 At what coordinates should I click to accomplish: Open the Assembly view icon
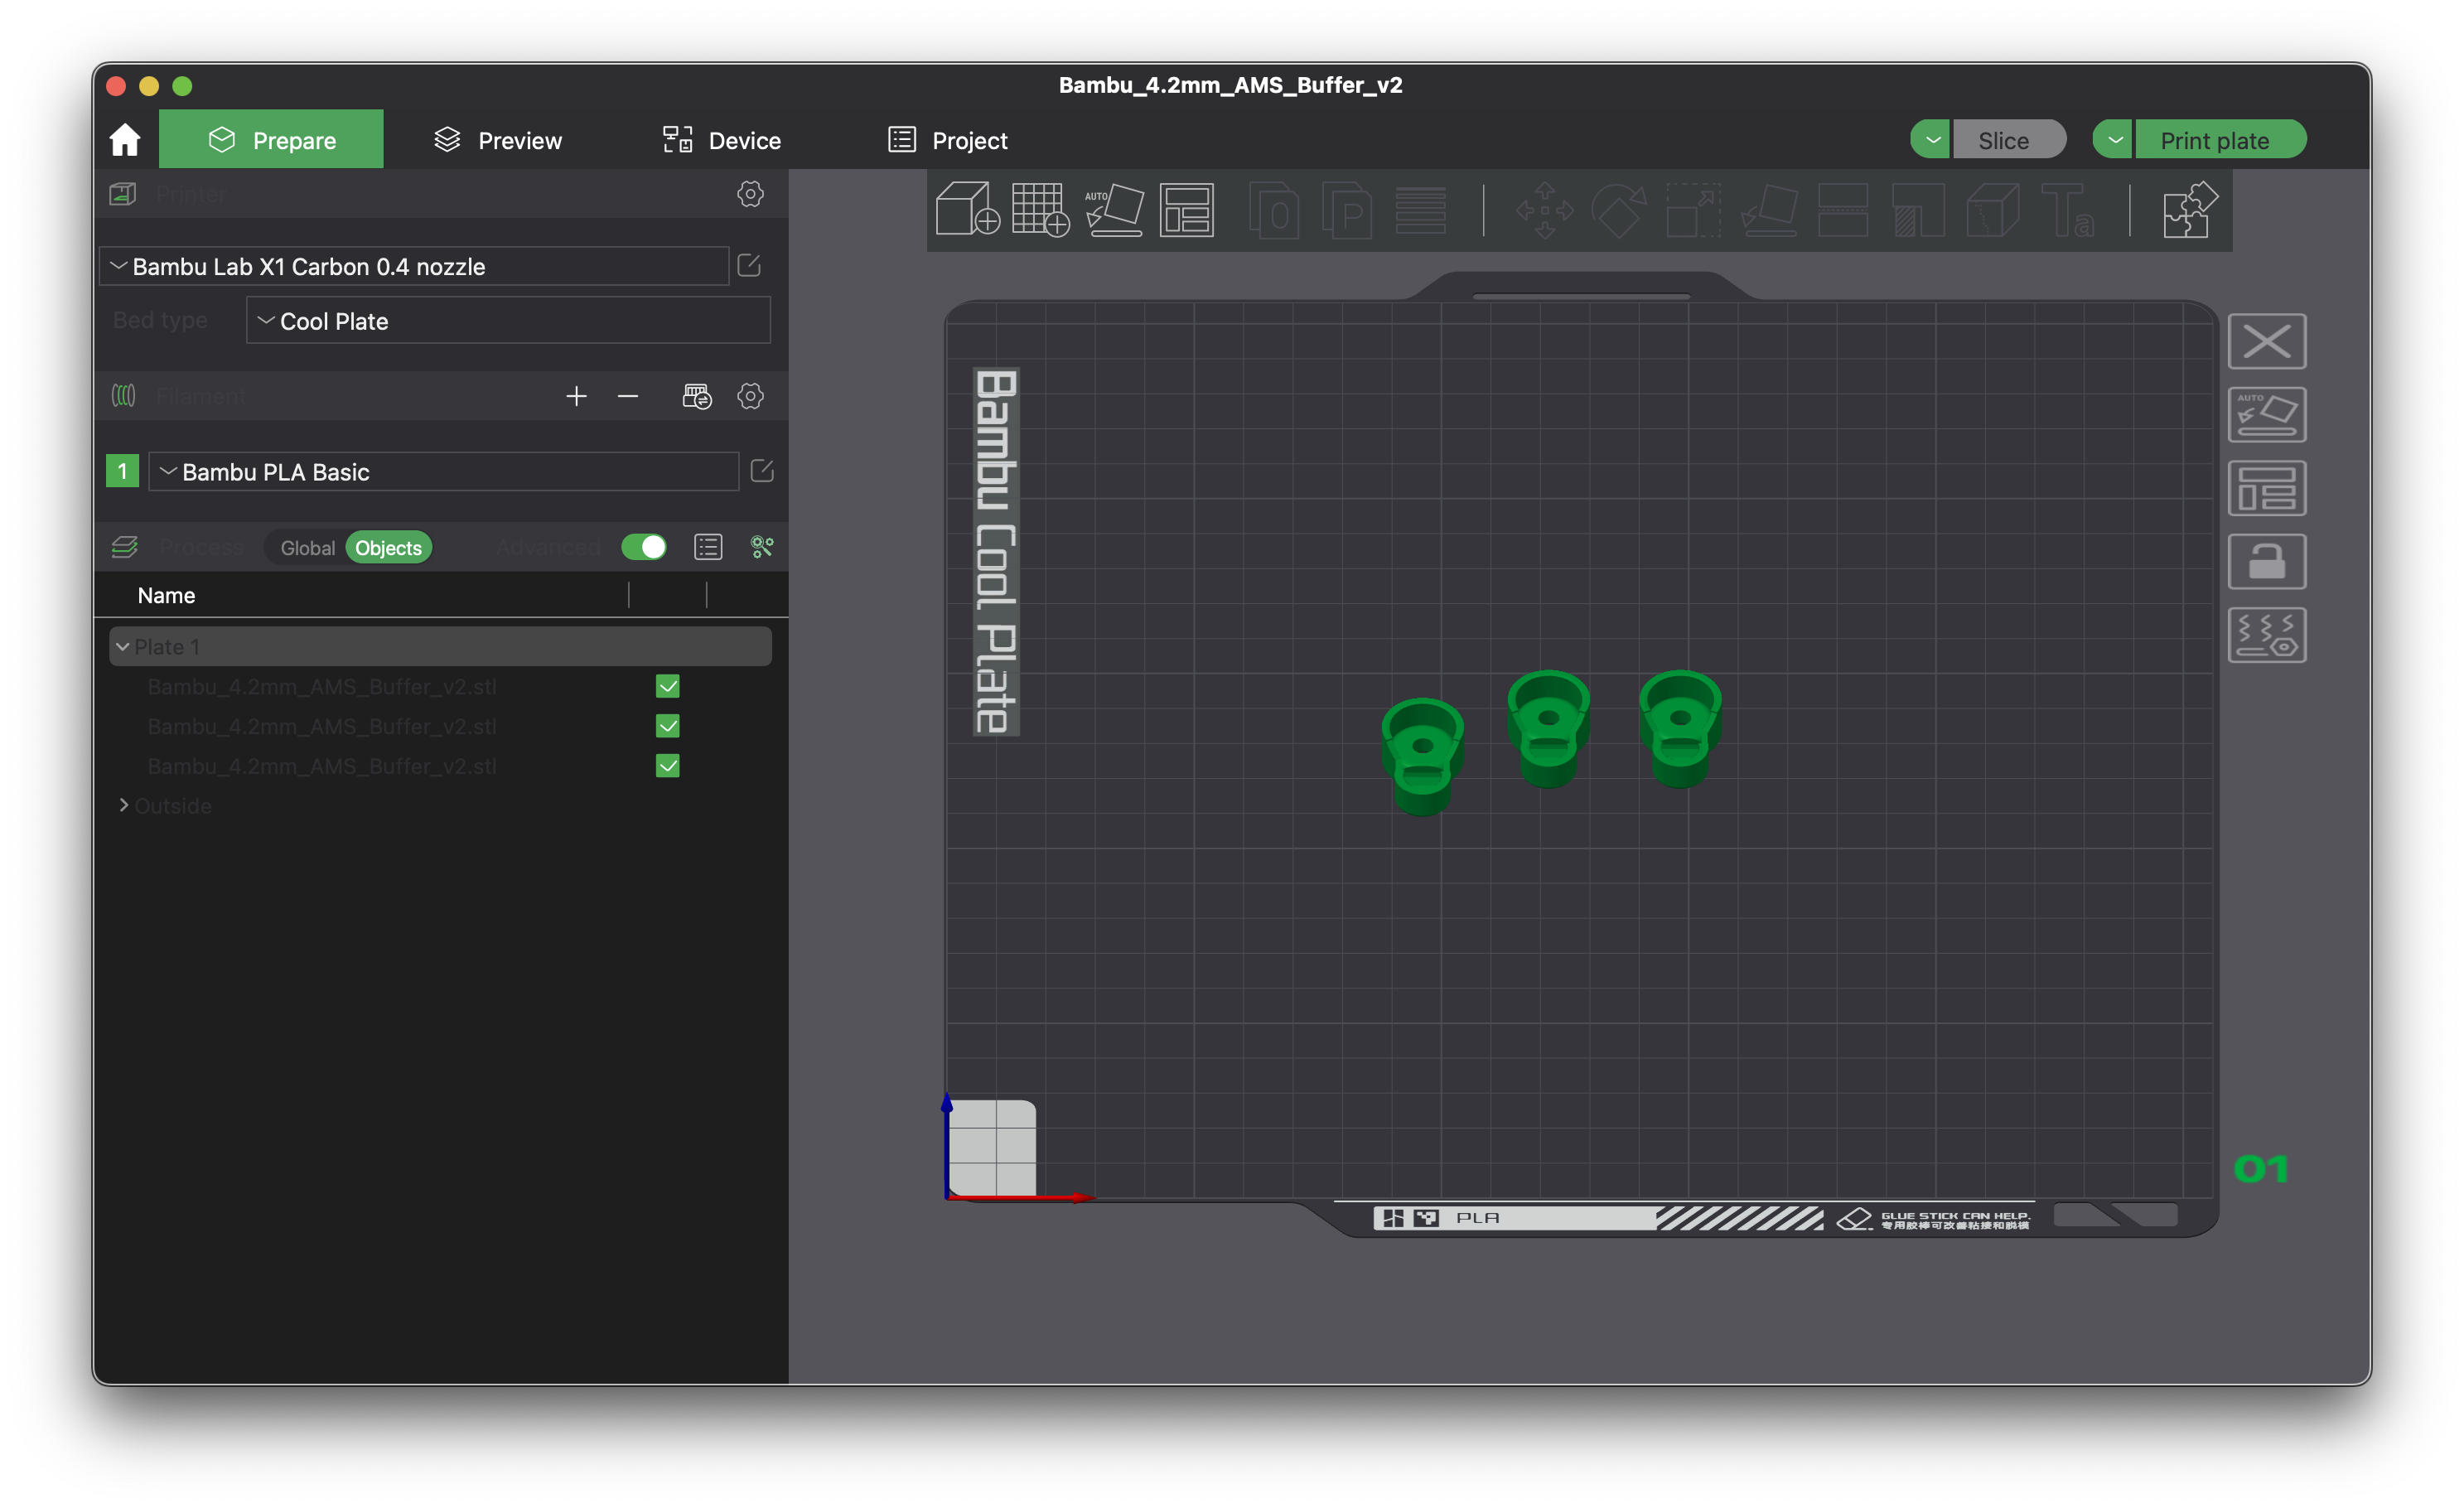2190,210
